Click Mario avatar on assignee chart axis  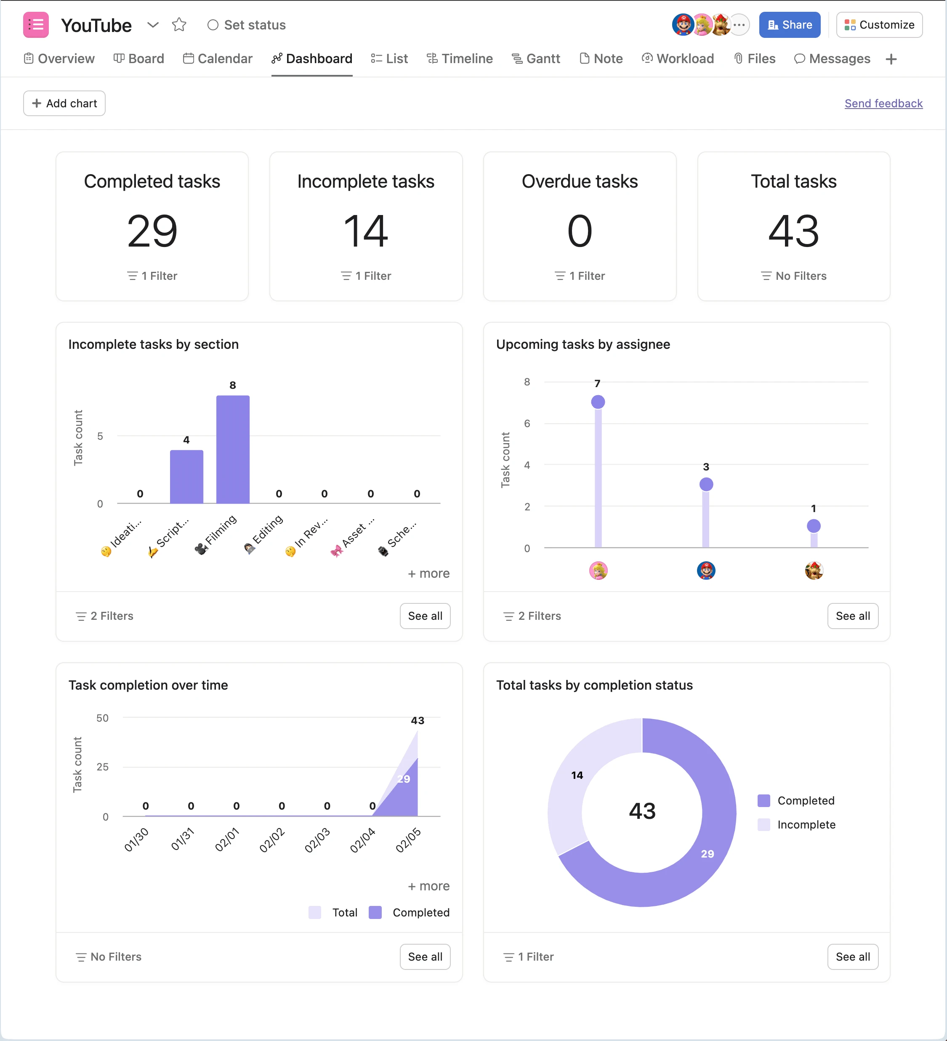[706, 571]
